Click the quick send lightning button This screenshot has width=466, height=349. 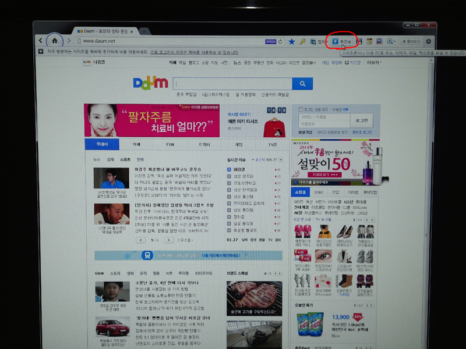[341, 41]
